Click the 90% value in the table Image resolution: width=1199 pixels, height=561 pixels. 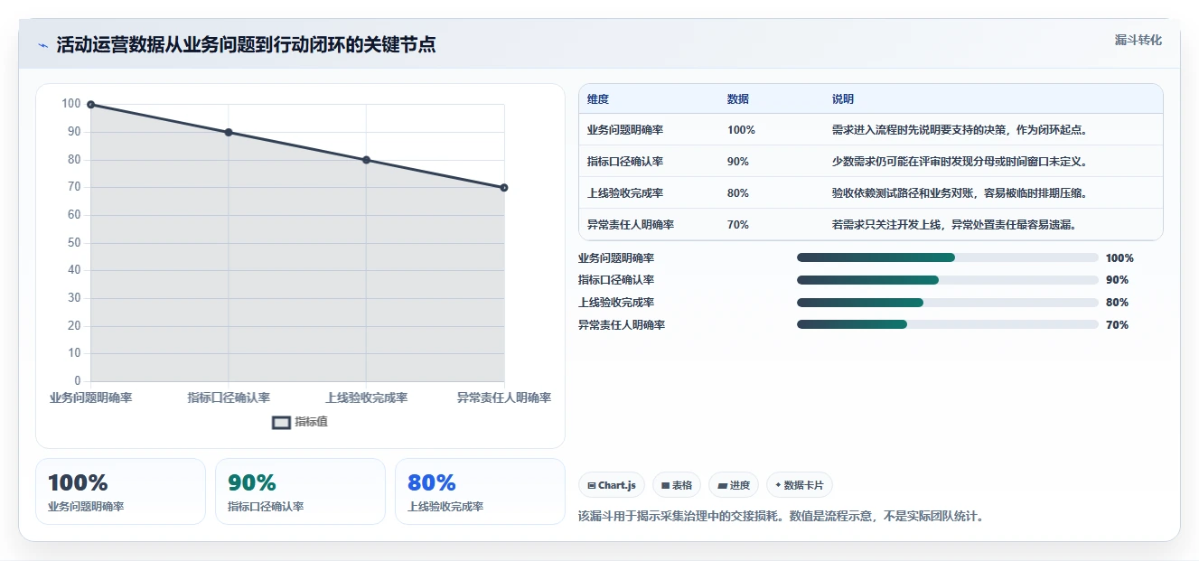pos(738,162)
